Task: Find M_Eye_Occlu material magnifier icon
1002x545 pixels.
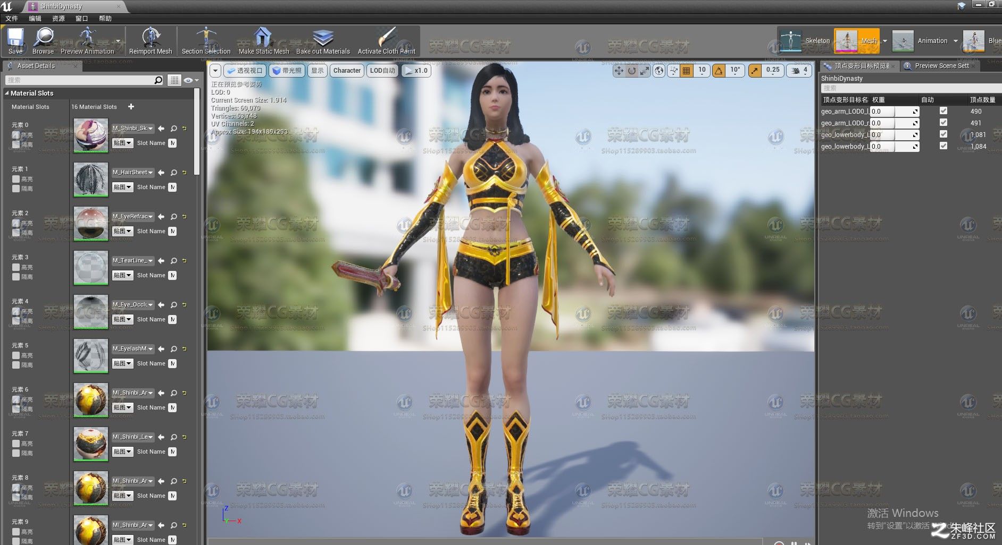Action: click(x=174, y=305)
